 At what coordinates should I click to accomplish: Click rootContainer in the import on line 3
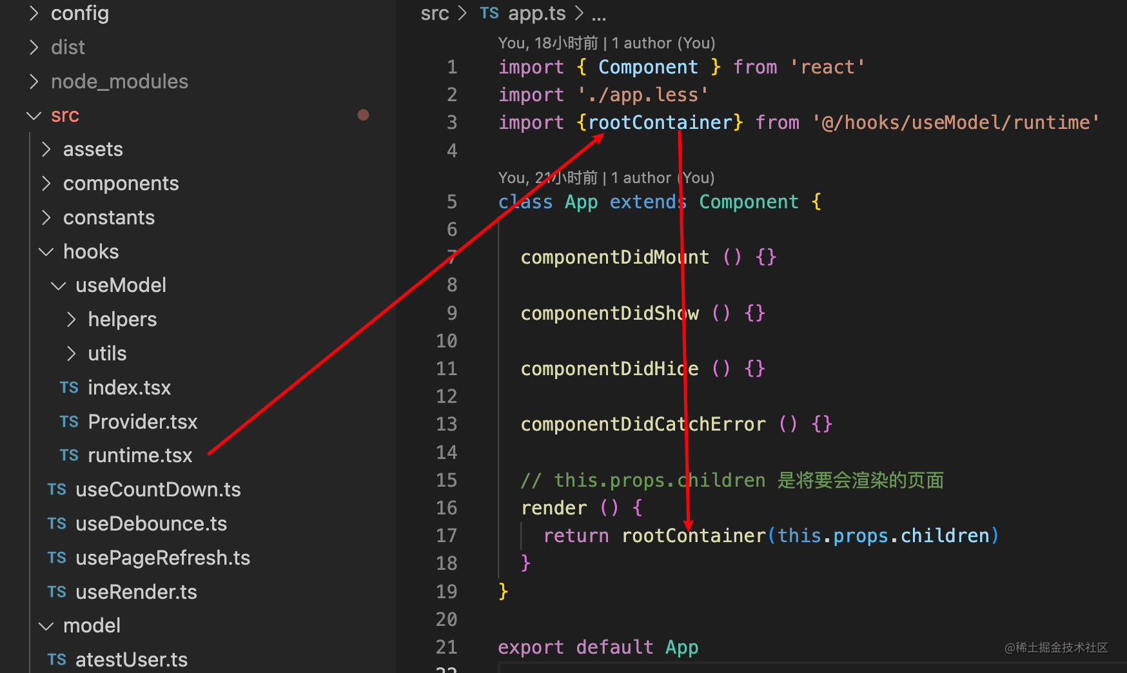[x=660, y=122]
